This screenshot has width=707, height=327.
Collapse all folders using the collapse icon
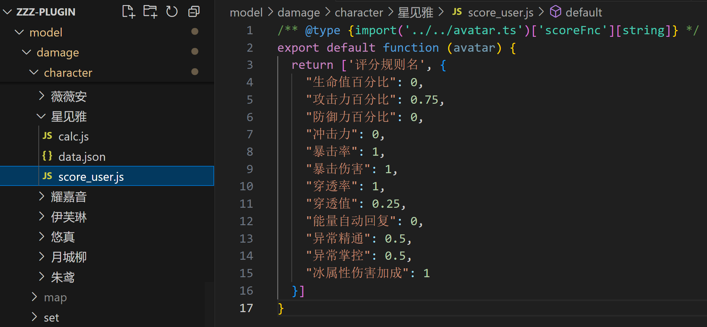tap(194, 12)
